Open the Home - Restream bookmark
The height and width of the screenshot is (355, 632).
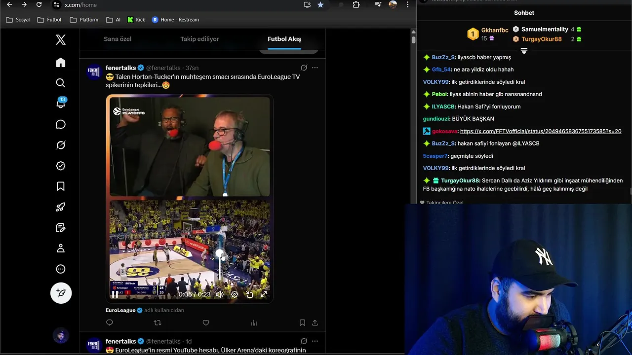click(175, 20)
